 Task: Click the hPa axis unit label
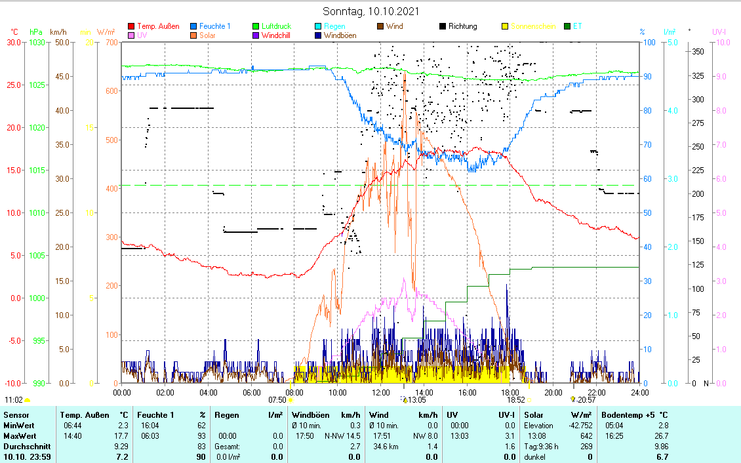point(36,32)
